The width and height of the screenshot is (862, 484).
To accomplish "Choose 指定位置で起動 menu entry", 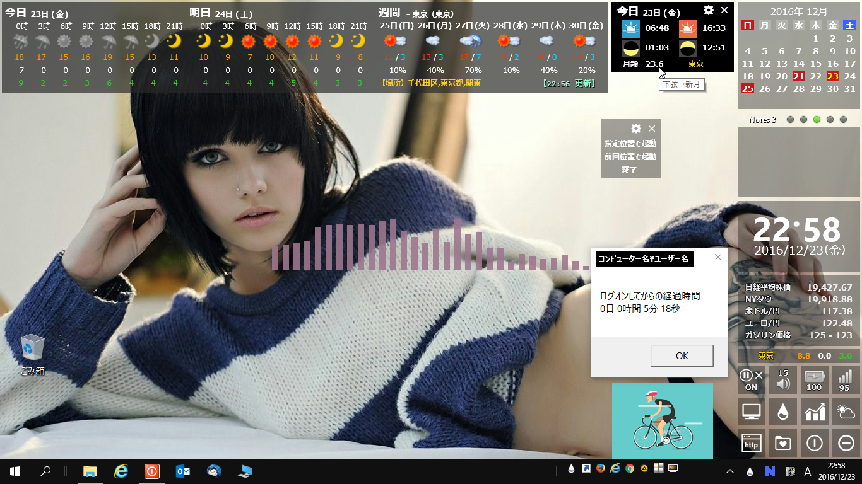I will tap(630, 143).
